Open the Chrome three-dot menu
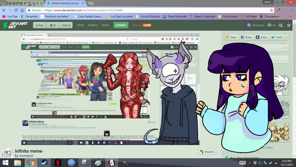Image resolution: width=296 pixels, height=167 pixels. pyautogui.click(x=292, y=10)
